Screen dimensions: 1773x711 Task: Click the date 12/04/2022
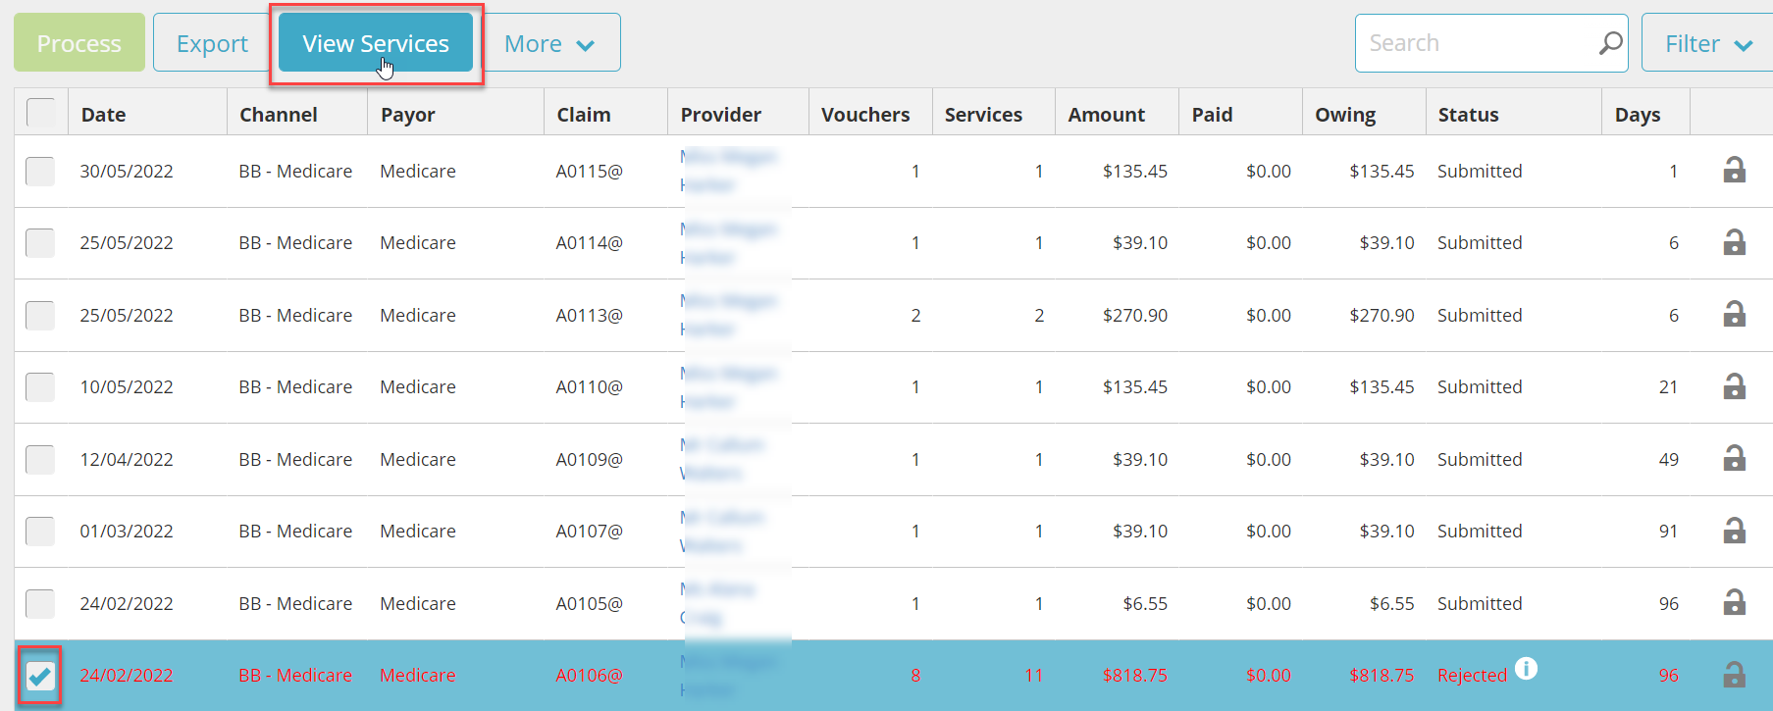[127, 459]
